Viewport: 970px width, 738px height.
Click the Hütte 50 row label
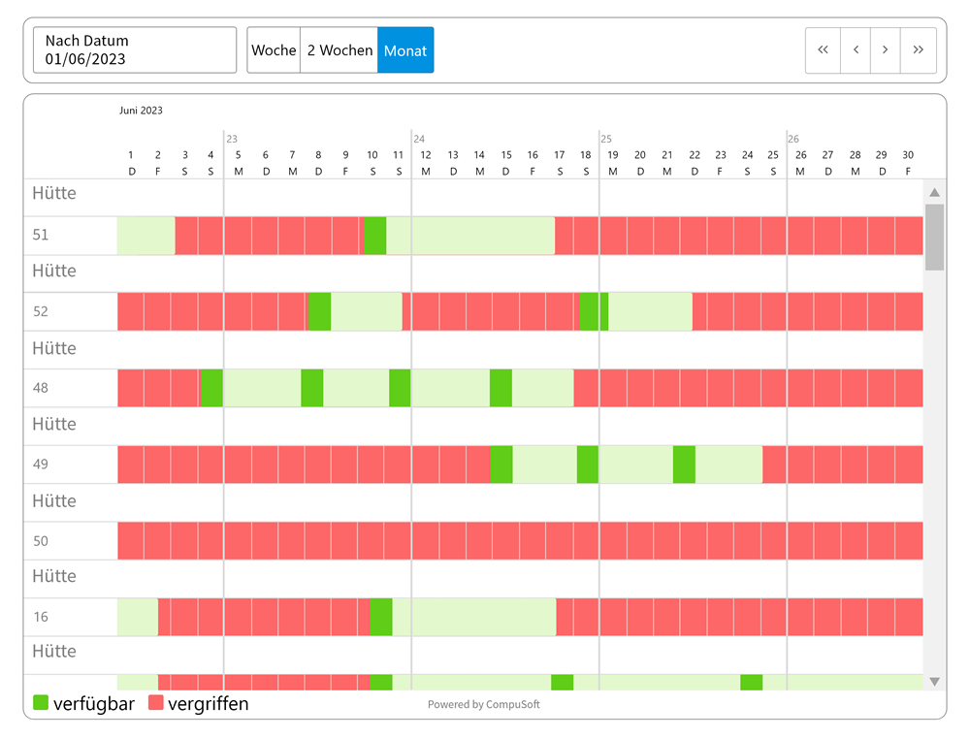pyautogui.click(x=41, y=541)
